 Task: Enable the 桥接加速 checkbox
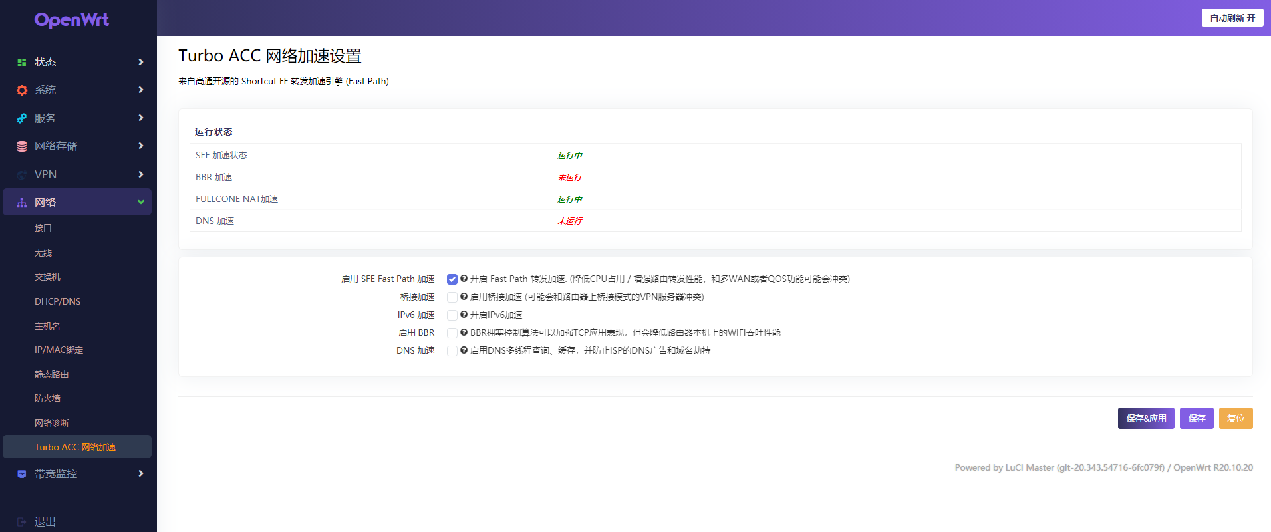tap(452, 297)
